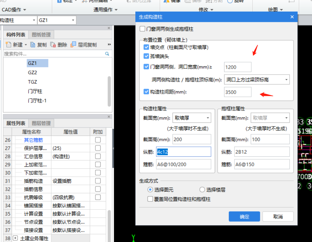The height and width of the screenshot is (242, 312).
Task: Open the GZ1 component dropdown
Action: (73, 20)
